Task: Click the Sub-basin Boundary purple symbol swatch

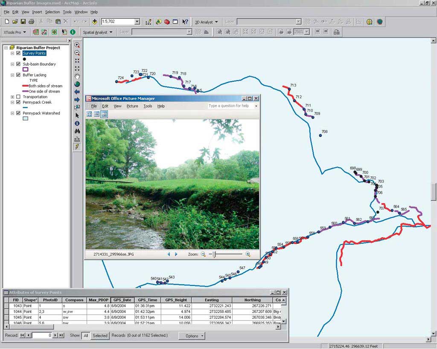Action: [25, 69]
